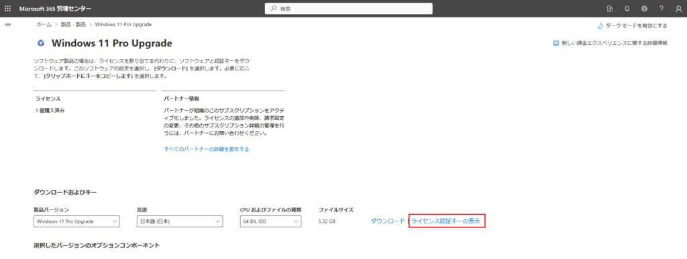Open the account profile icon

[678, 9]
